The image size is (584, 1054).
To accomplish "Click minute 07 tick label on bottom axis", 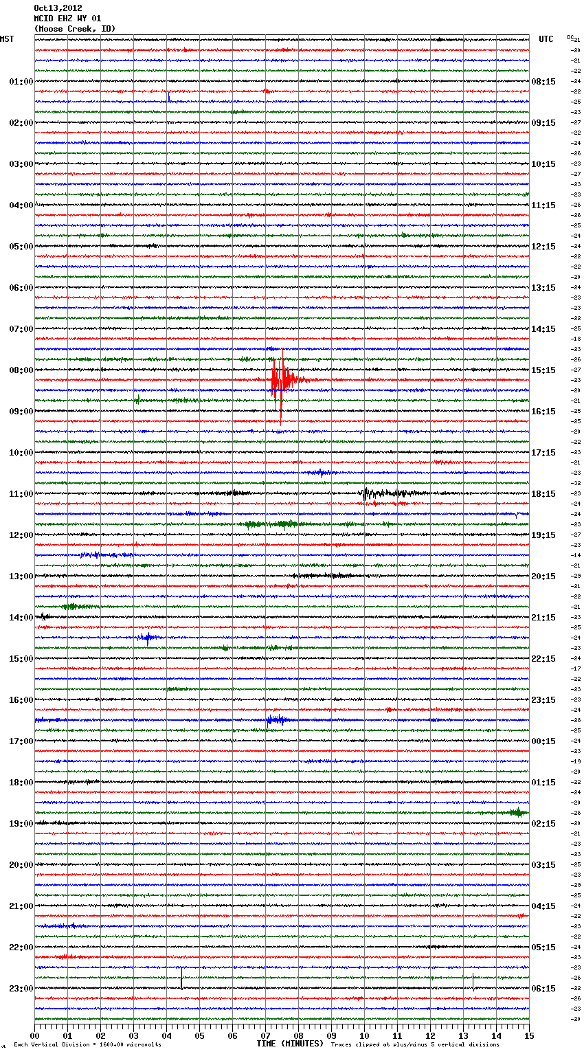I will point(265,1035).
